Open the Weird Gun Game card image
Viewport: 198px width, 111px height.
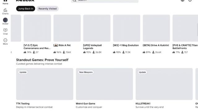[x=104, y=84]
